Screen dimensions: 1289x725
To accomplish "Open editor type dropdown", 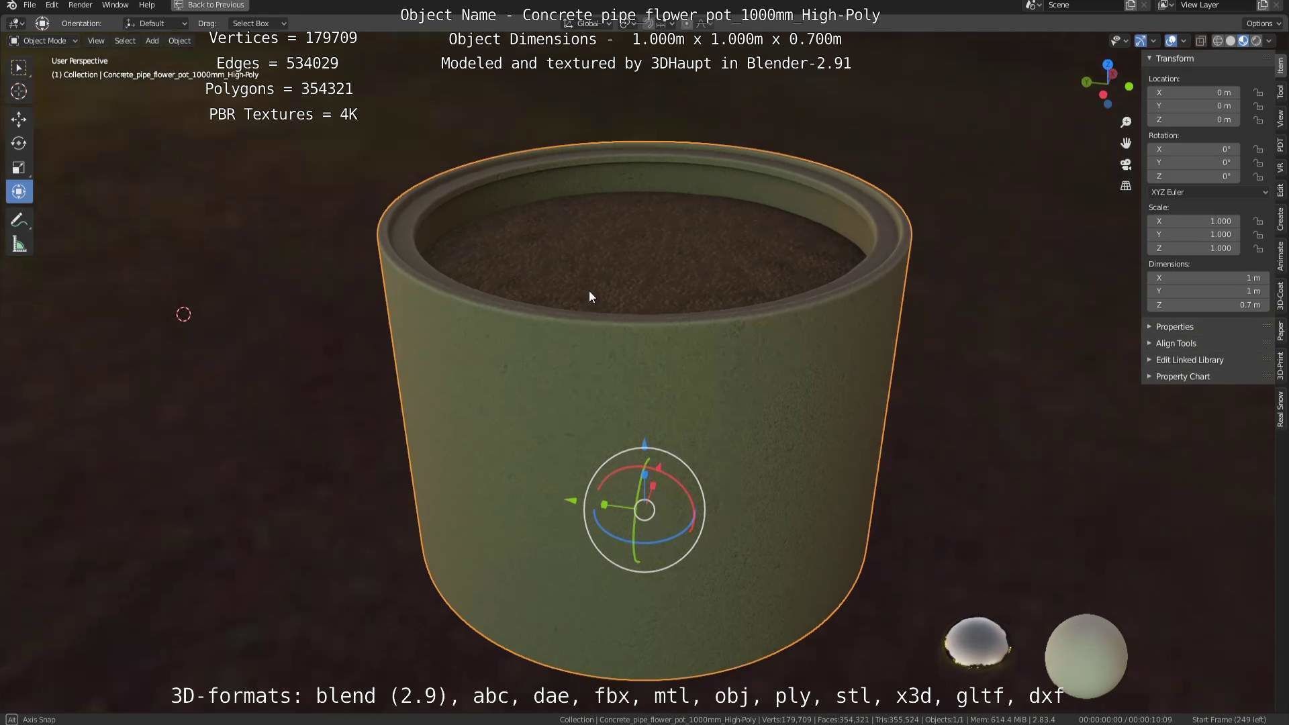I will pyautogui.click(x=16, y=23).
